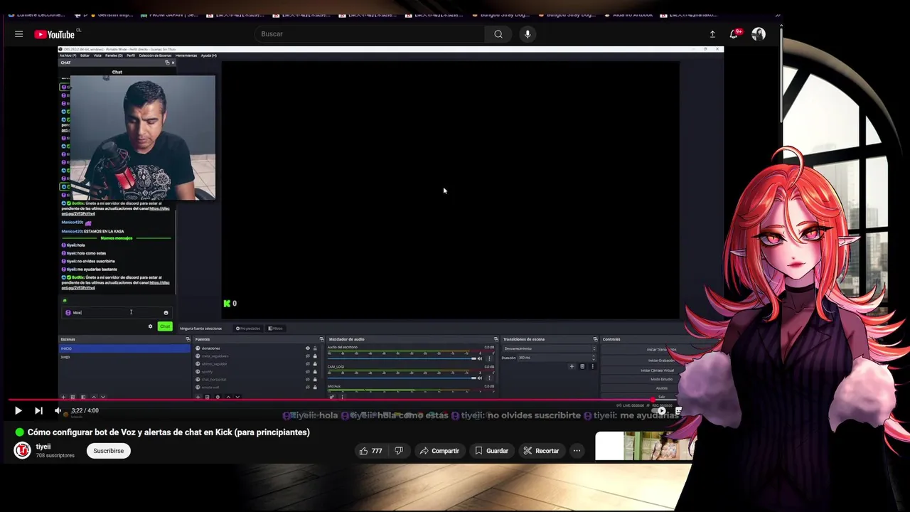
Task: Open the YouTube create upload icon
Action: pos(712,34)
